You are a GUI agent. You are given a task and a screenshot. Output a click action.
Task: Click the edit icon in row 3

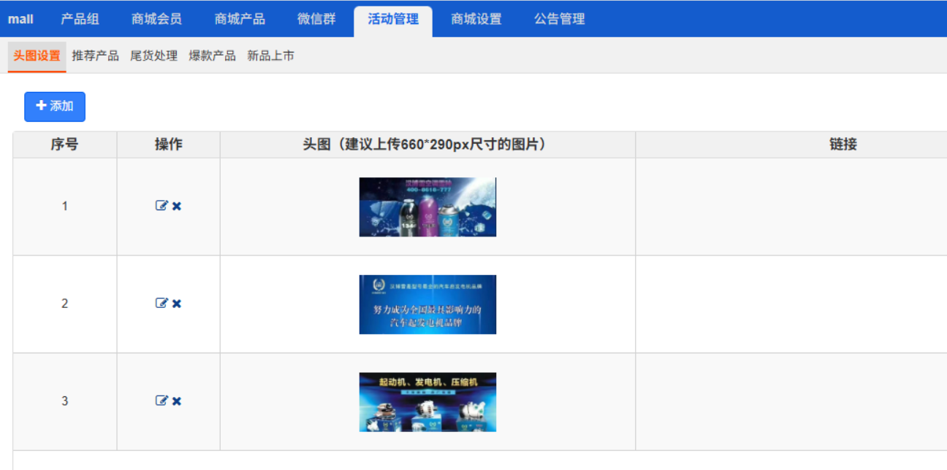pos(161,401)
